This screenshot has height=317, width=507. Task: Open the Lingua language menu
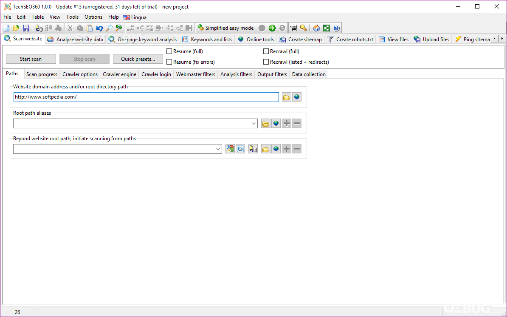pos(135,17)
